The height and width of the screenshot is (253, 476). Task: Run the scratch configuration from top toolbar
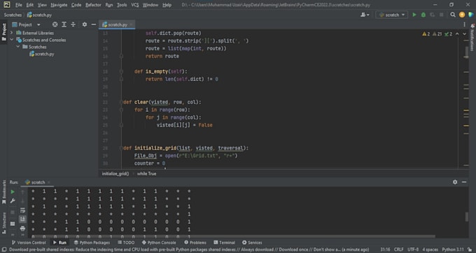414,15
